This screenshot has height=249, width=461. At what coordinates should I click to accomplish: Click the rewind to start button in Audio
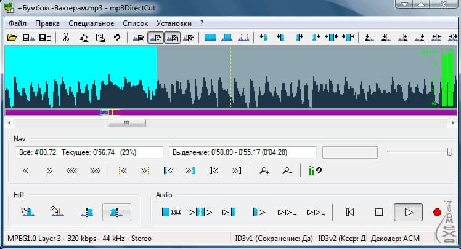point(350,212)
